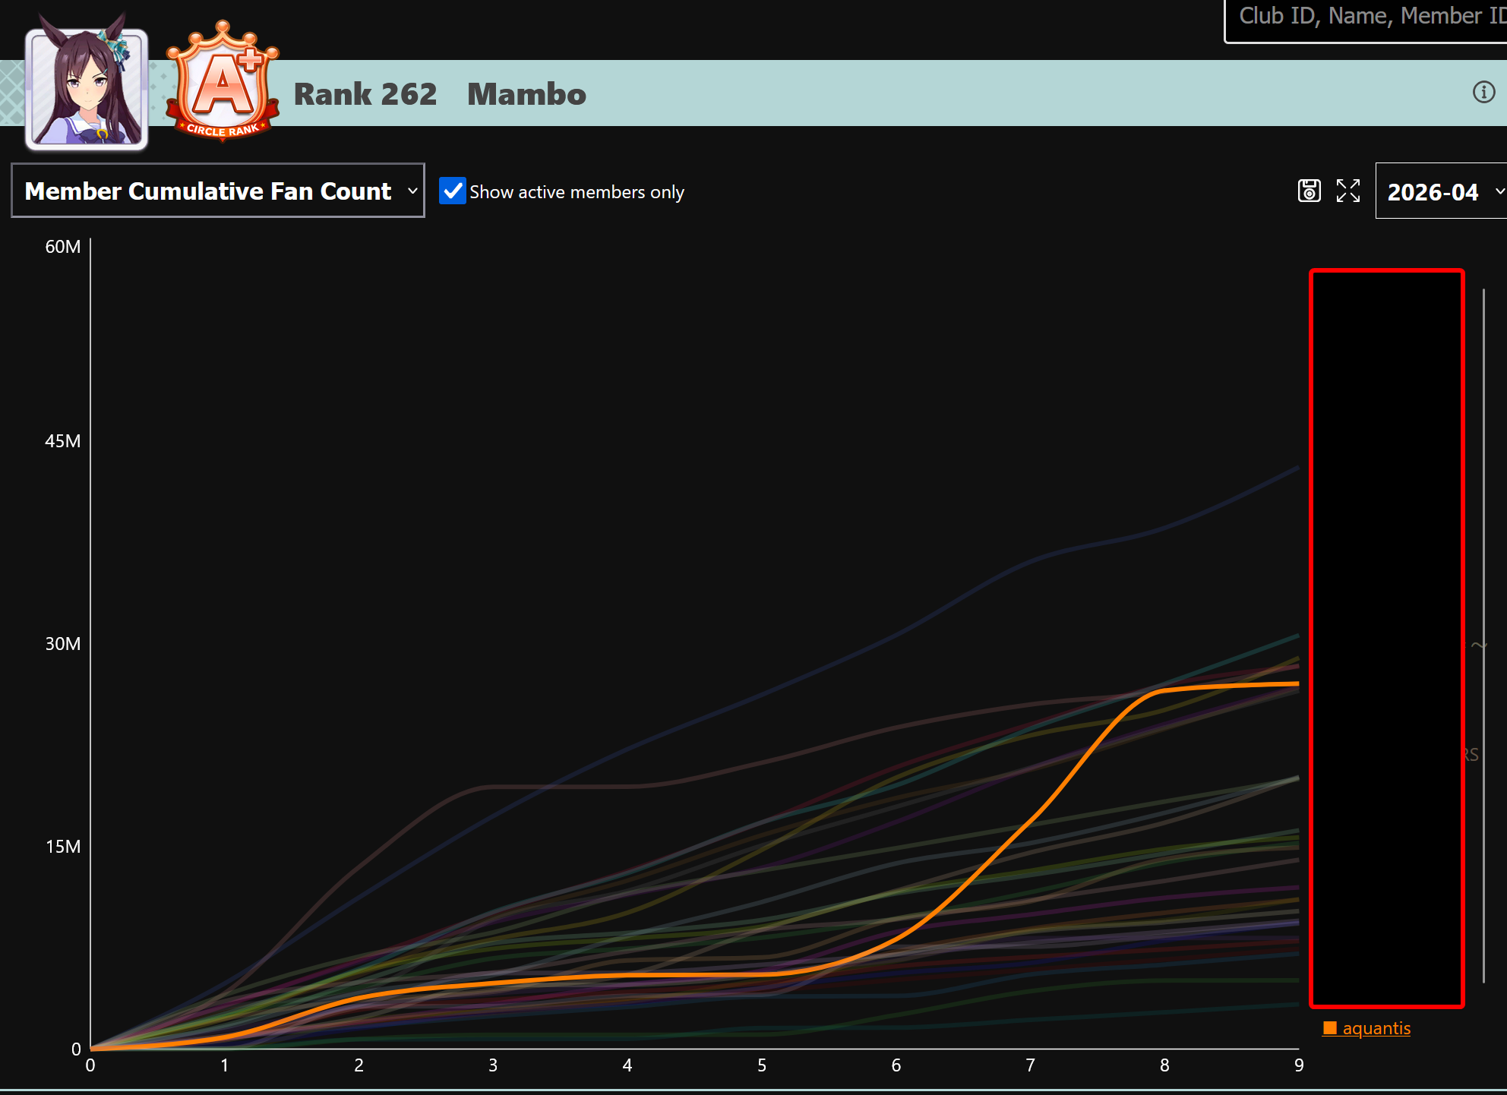The height and width of the screenshot is (1095, 1507).
Task: Uncheck the 'Show active members only' checkbox
Action: point(453,191)
